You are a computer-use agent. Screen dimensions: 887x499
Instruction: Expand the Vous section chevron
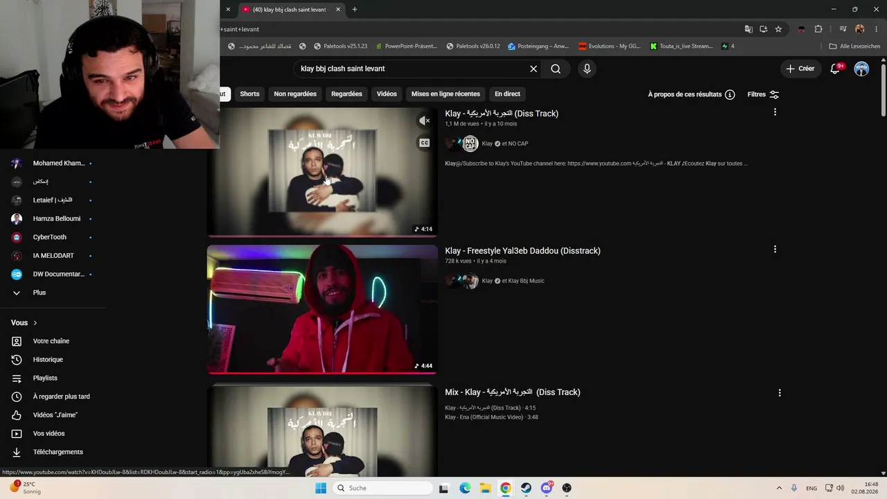click(x=35, y=323)
